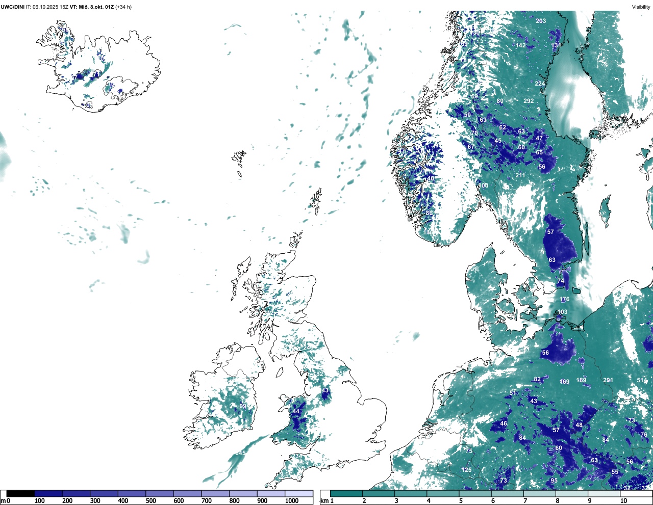Click the visibility value '131' on the map
Screen dimensions: 653x505
pos(556,45)
